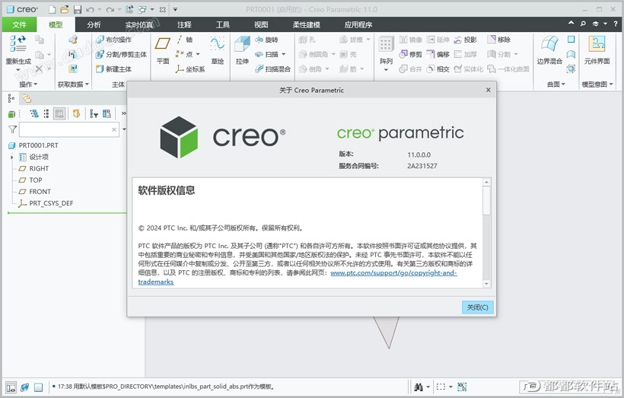Image resolution: width=624 pixels, height=398 pixels.
Task: Select the Boolean operations (布尔操作) tool
Action: point(113,40)
